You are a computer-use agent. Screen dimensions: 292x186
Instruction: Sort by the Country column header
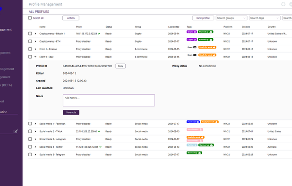click(x=272, y=27)
